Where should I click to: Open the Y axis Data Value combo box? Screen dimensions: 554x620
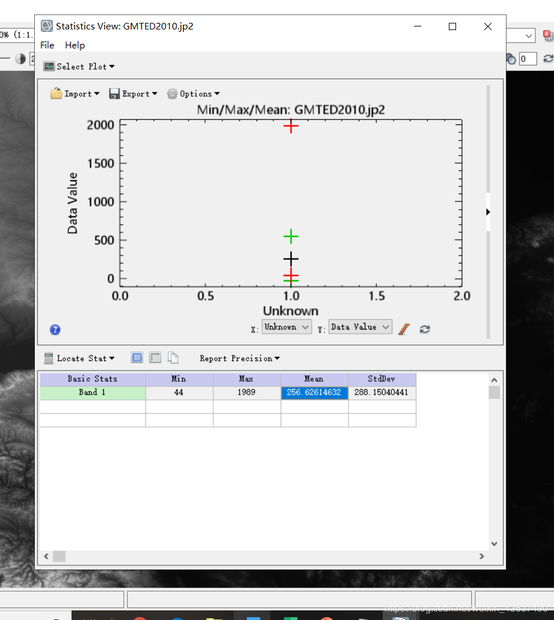point(360,327)
